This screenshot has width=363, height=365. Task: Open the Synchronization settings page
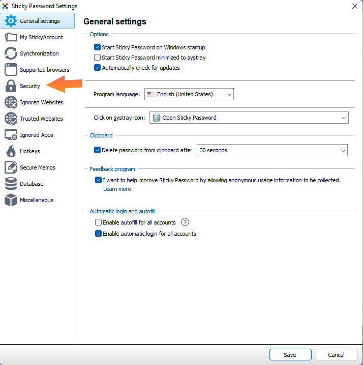click(x=38, y=53)
